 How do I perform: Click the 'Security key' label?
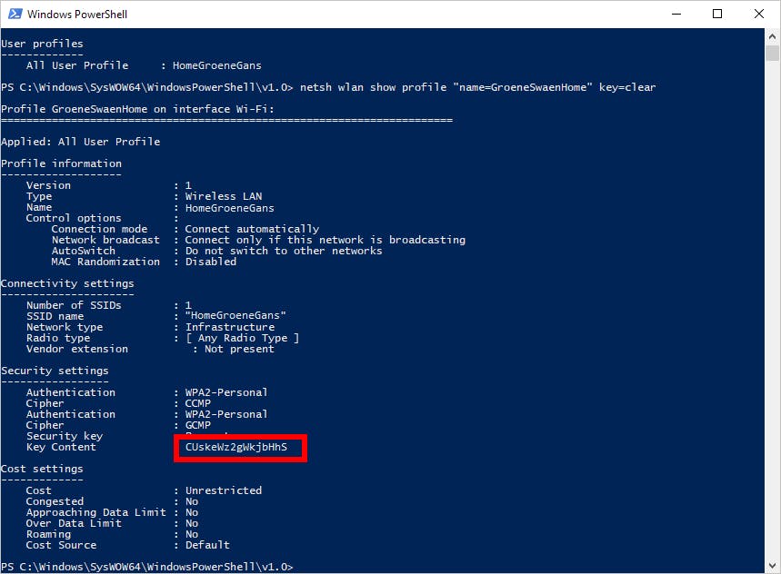[x=65, y=436]
